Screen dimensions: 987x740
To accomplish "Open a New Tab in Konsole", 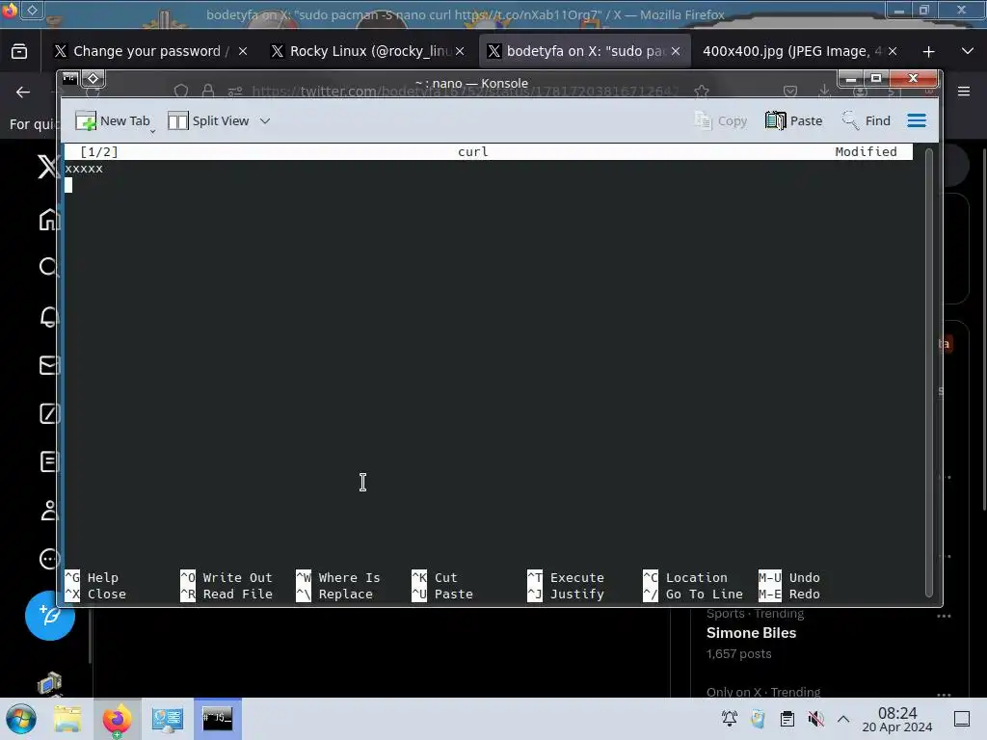I will pos(113,120).
